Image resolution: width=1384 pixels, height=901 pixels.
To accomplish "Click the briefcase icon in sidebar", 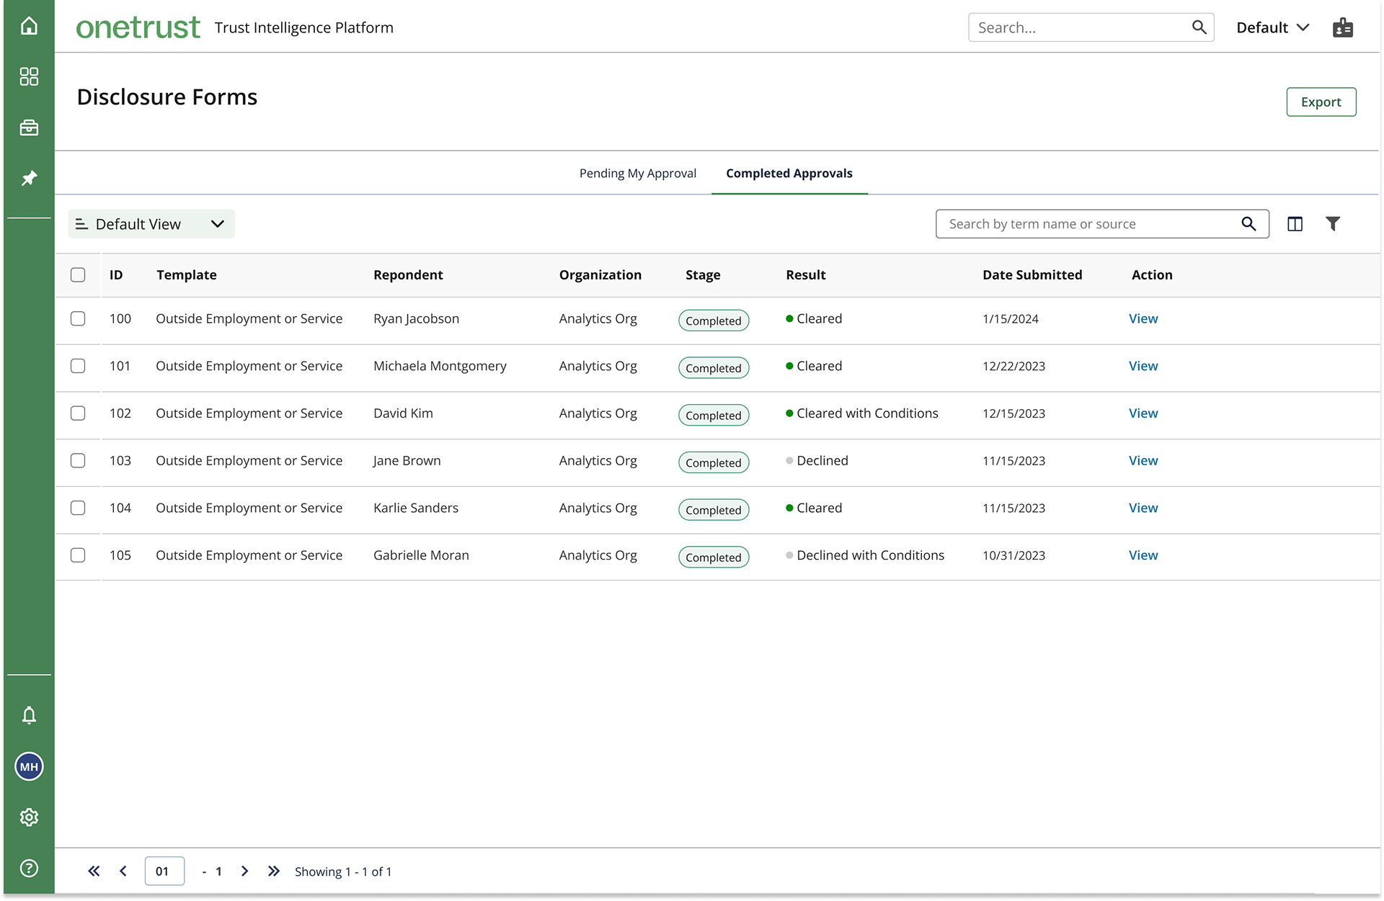I will click(x=29, y=127).
